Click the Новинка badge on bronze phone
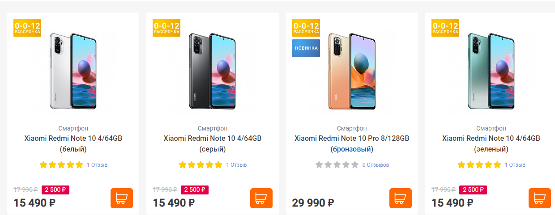This screenshot has width=555, height=215. point(306,48)
